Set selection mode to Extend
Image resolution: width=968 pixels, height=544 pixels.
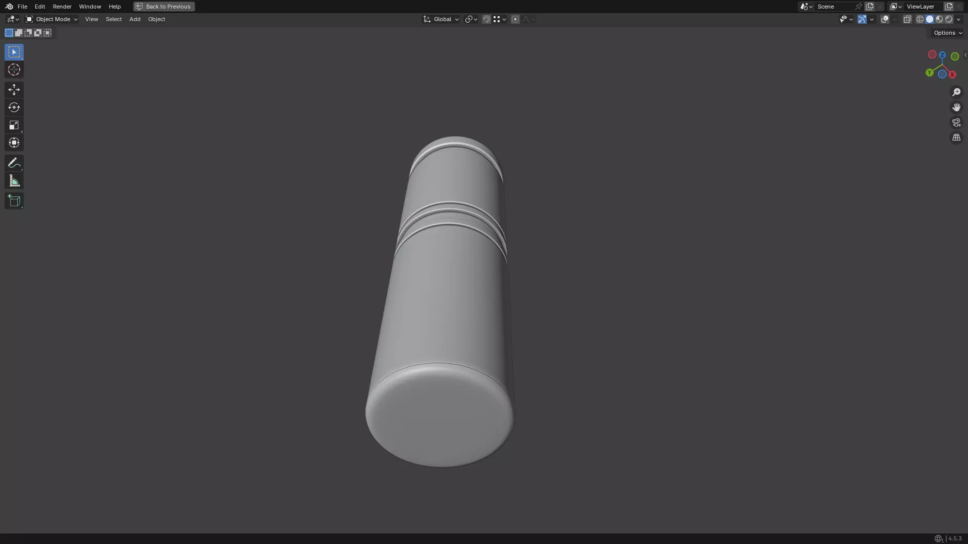tap(19, 33)
